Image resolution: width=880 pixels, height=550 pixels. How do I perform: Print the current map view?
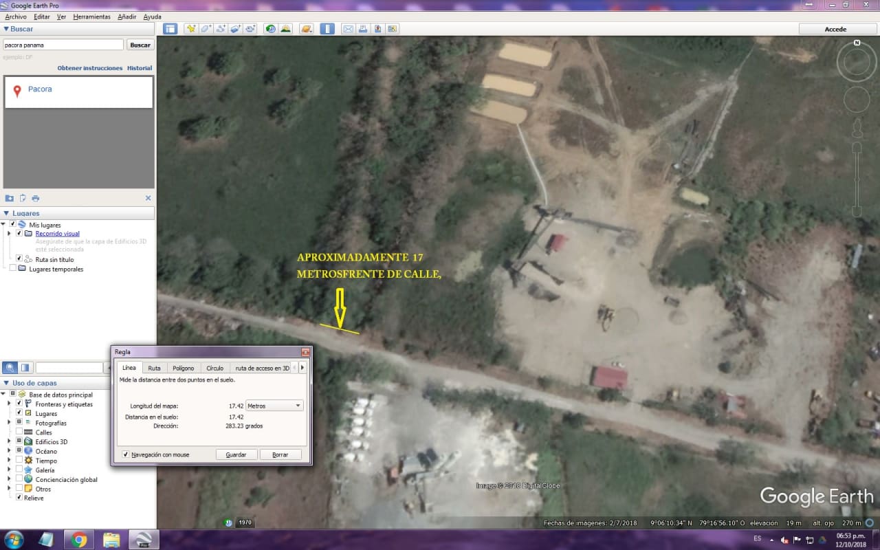pyautogui.click(x=363, y=28)
